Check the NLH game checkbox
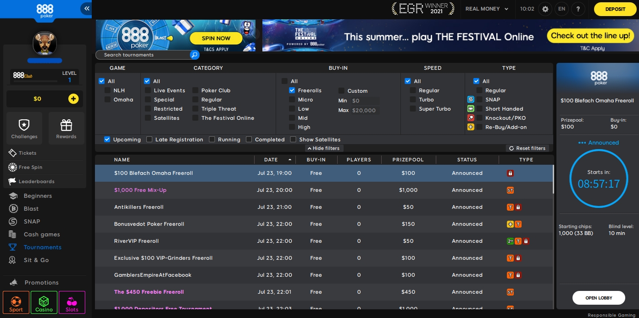This screenshot has width=639, height=318. (108, 90)
